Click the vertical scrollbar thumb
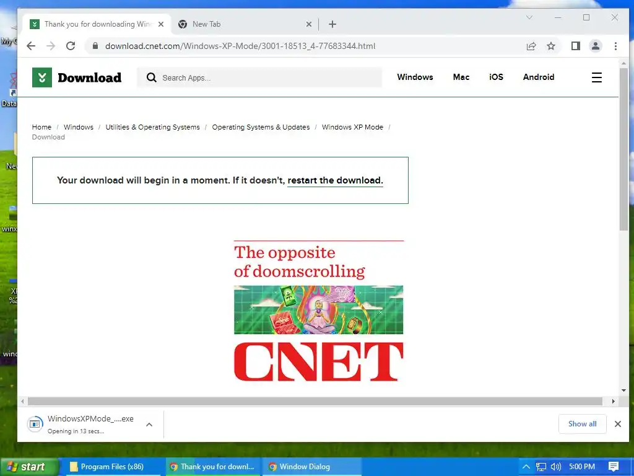 click(x=623, y=150)
